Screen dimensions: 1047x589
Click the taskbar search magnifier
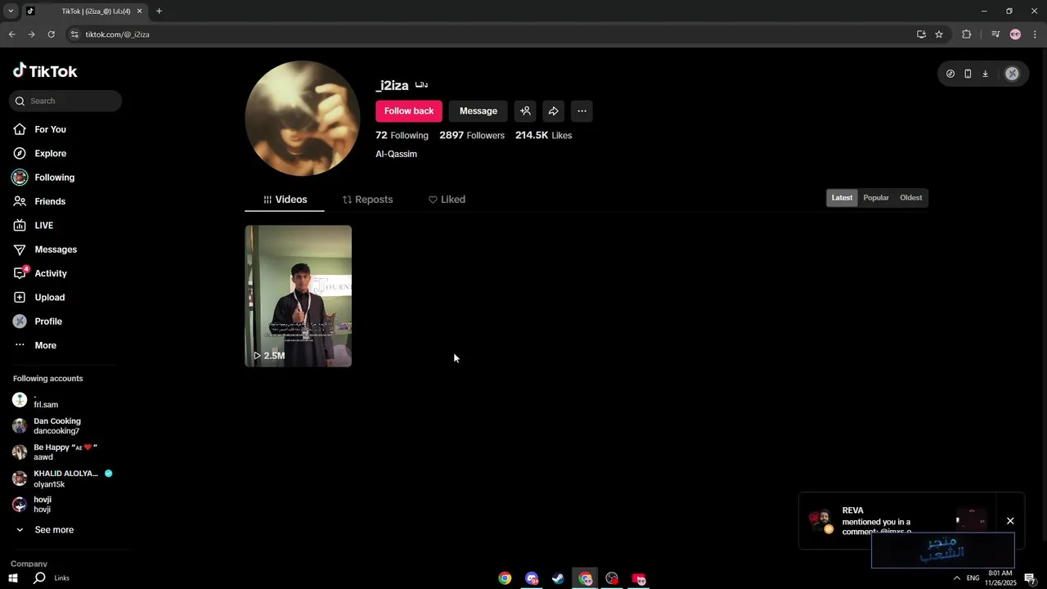(x=39, y=578)
